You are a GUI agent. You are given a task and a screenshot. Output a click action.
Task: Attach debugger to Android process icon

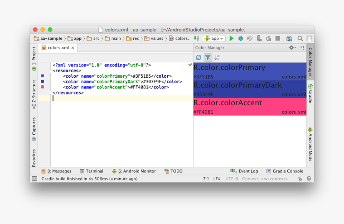[x=259, y=38]
